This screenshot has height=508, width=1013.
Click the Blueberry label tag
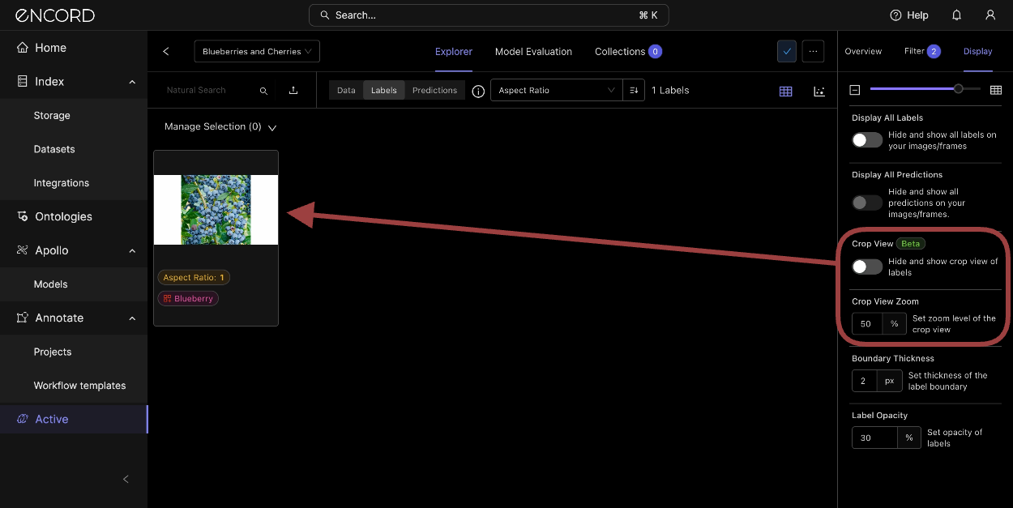(188, 298)
